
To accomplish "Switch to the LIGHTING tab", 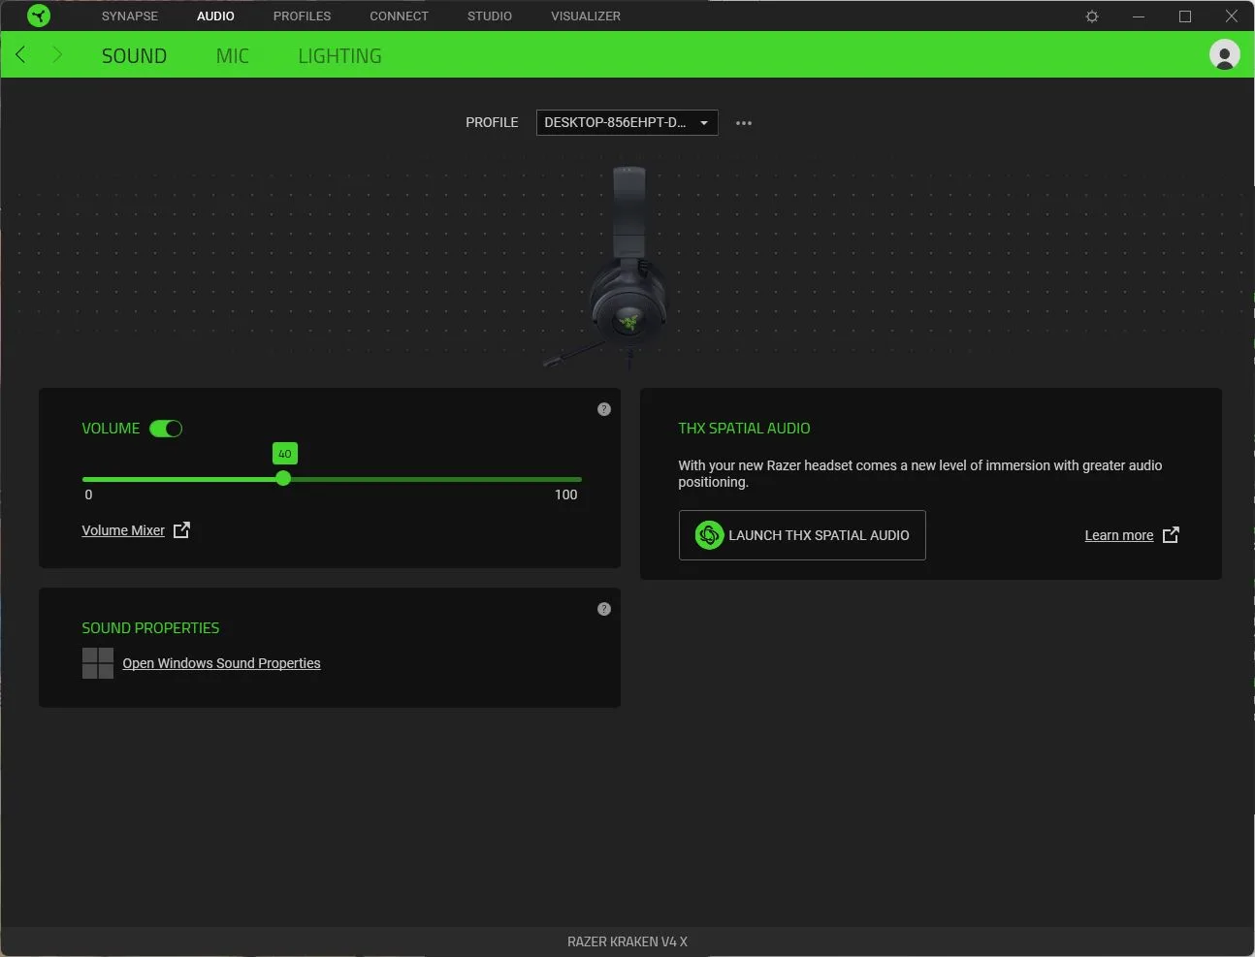I will tap(339, 56).
